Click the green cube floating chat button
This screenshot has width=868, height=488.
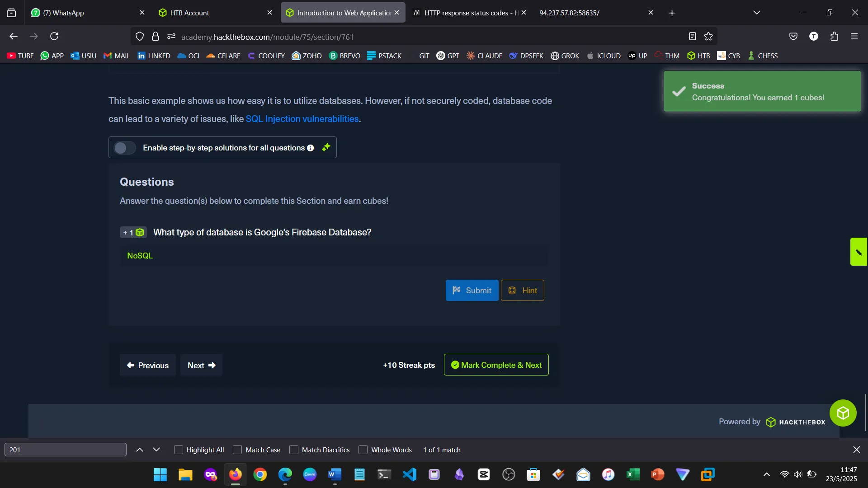[x=843, y=413]
